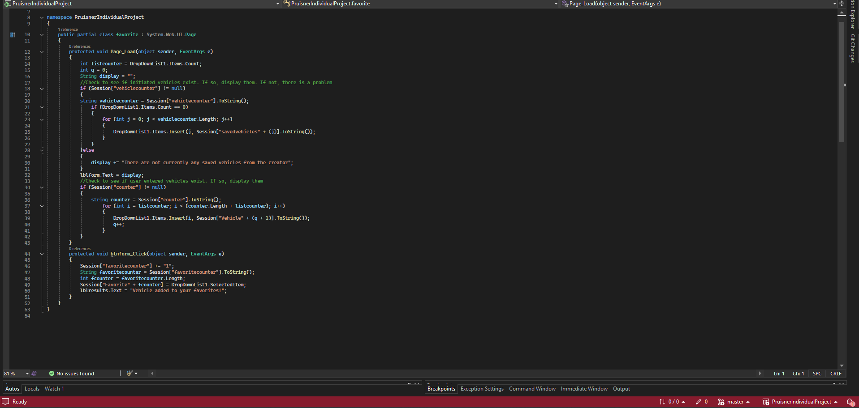This screenshot has height=408, width=859.
Task: Click the horizontal scrollbar left arrow
Action: 152,374
